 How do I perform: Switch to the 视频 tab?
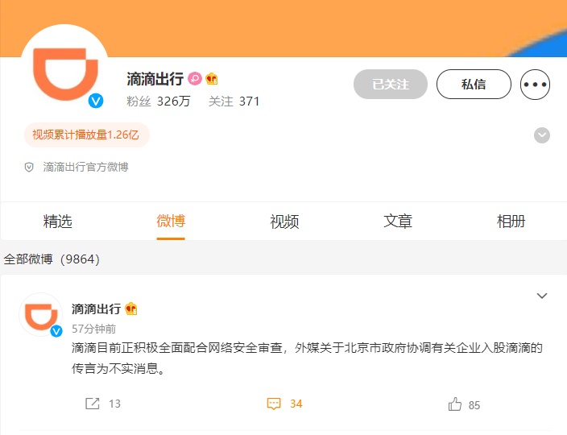tap(284, 222)
